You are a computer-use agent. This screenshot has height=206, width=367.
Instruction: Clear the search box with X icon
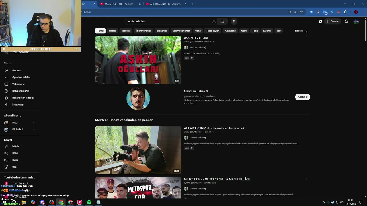214,21
